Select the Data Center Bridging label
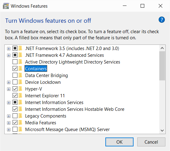Image resolution: width=170 pixels, height=151 pixels. 47,75
